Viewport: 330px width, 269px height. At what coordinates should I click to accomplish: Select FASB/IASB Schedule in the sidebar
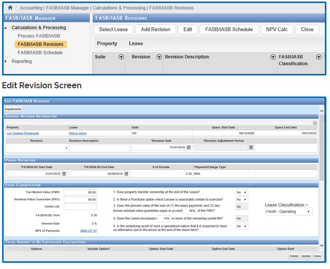point(40,52)
